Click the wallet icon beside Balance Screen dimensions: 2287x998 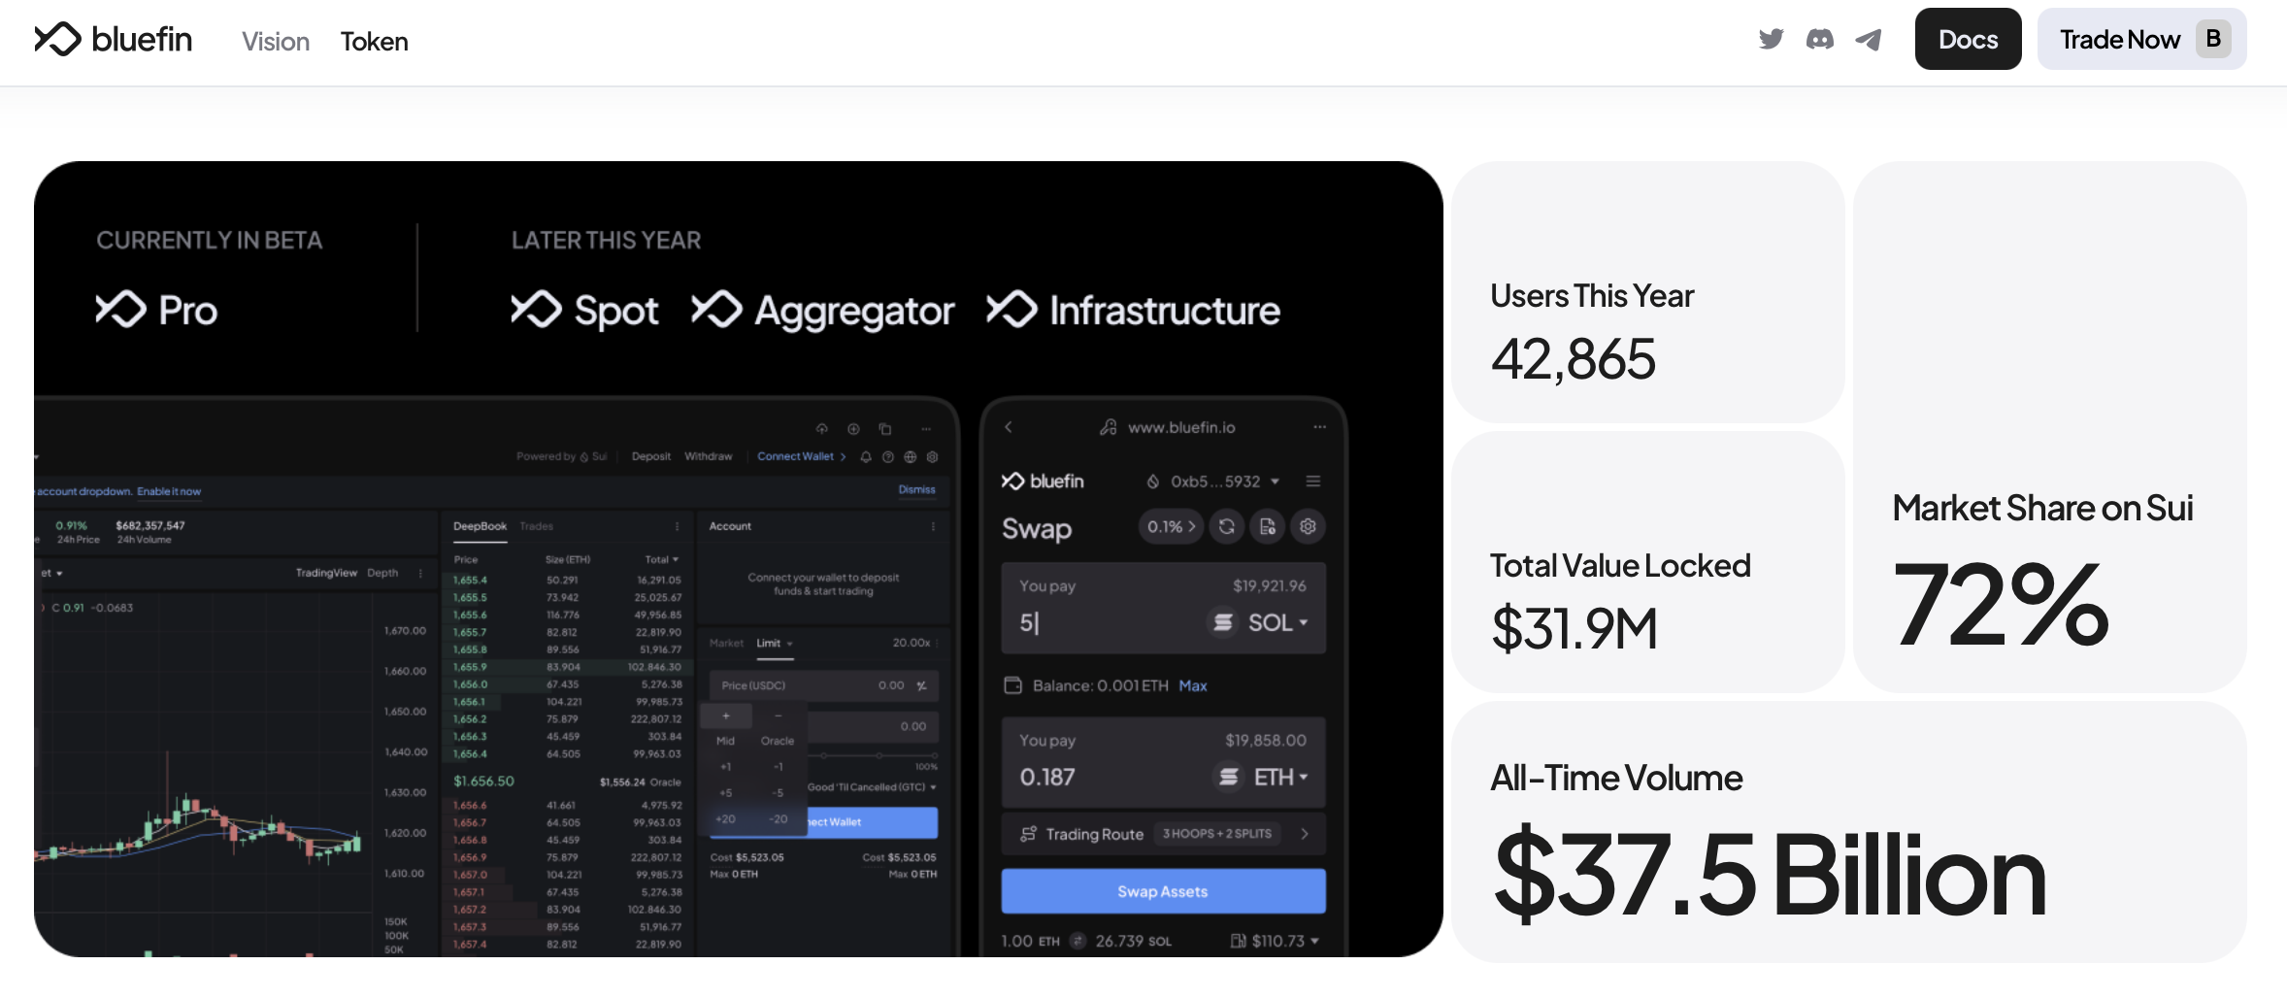[x=1012, y=685]
